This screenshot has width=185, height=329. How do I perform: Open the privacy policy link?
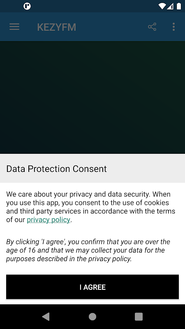click(49, 220)
